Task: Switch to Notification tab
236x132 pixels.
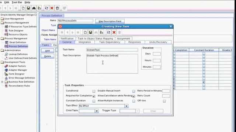Action: point(67,38)
